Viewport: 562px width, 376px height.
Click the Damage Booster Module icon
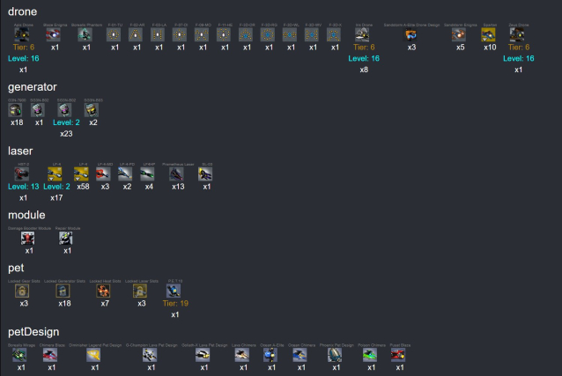[28, 238]
